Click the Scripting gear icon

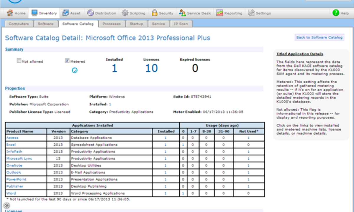[x=125, y=13]
